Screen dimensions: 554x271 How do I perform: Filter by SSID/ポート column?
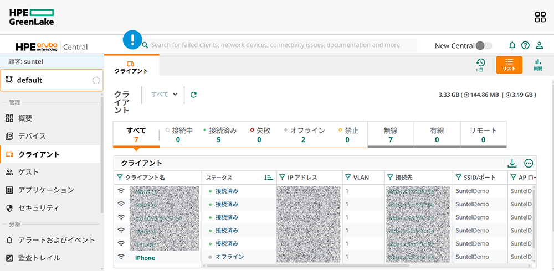click(x=459, y=178)
